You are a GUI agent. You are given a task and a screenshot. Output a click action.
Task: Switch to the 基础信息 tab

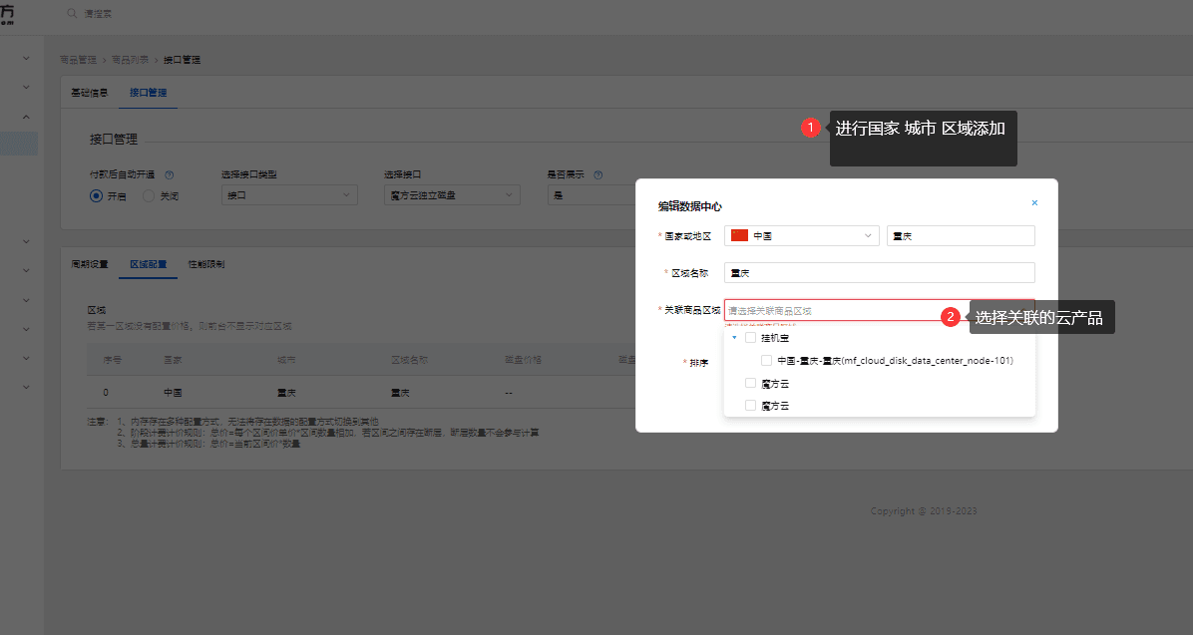(90, 93)
